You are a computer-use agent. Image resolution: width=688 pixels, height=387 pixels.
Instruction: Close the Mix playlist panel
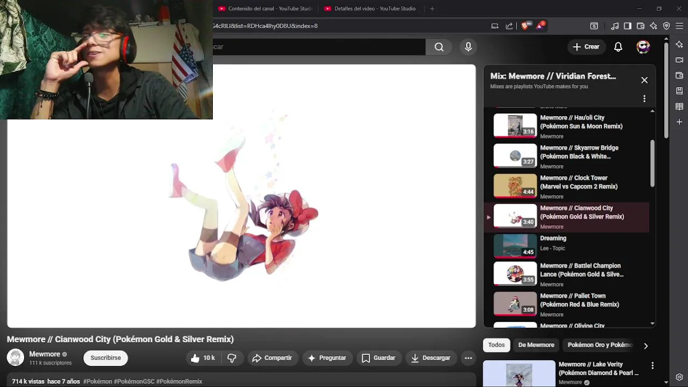644,80
